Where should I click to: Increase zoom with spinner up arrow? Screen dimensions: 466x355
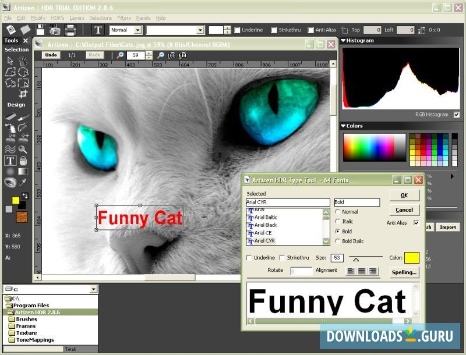click(x=149, y=53)
